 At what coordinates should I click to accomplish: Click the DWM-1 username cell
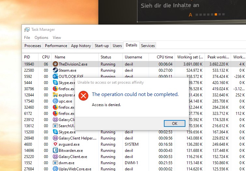click(131, 163)
